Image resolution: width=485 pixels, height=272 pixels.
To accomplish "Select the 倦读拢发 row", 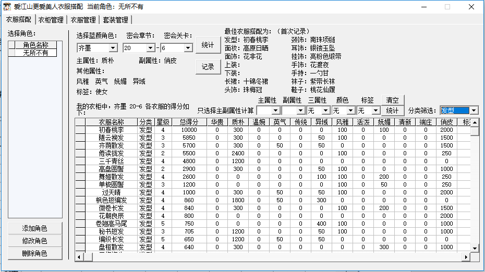I will click(x=273, y=153).
